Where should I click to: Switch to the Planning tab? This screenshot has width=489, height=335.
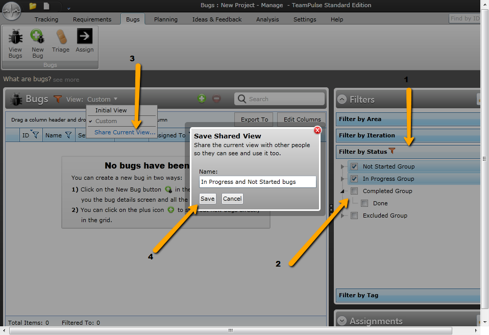[x=165, y=19]
